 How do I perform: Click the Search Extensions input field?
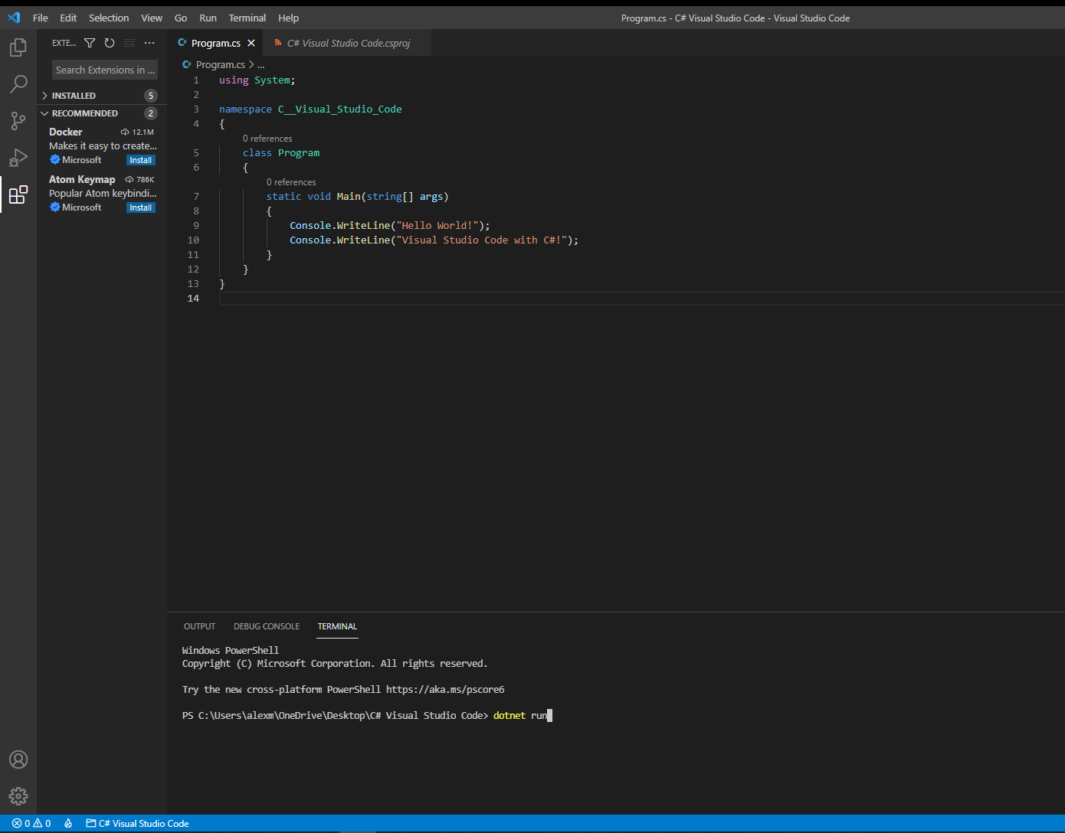coord(105,70)
